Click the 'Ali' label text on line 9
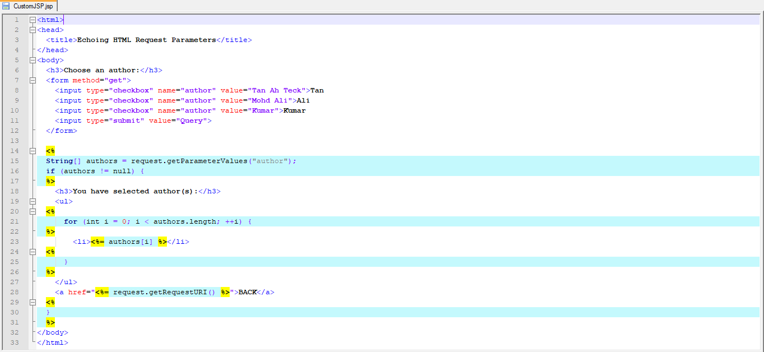This screenshot has height=352, width=764. [304, 100]
